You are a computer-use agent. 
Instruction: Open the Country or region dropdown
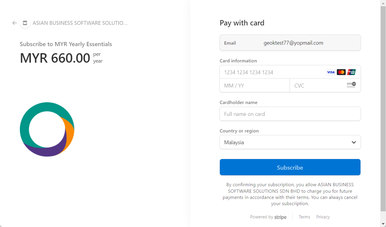click(290, 142)
